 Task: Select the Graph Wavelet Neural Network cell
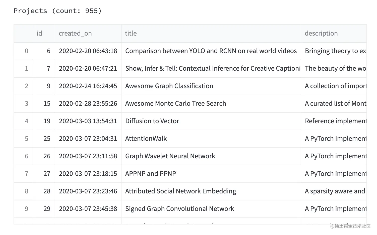click(170, 156)
